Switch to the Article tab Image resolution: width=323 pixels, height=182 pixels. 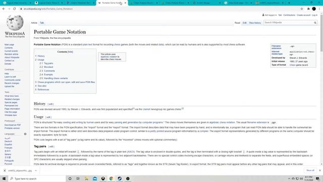34,23
